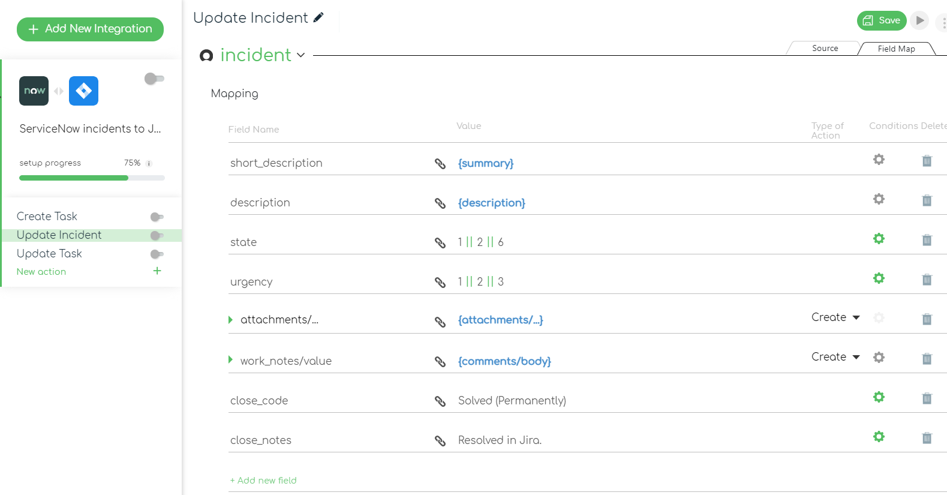947x495 pixels.
Task: Switch to the Source tab
Action: 825,49
